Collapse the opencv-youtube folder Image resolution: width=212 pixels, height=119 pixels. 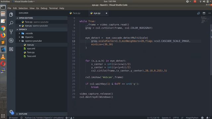tap(19, 41)
